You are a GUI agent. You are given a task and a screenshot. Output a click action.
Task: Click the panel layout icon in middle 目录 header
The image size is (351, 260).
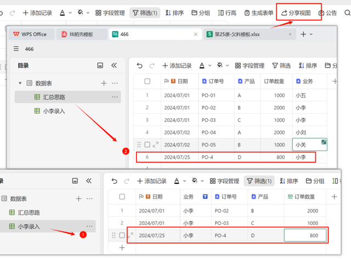(100, 66)
